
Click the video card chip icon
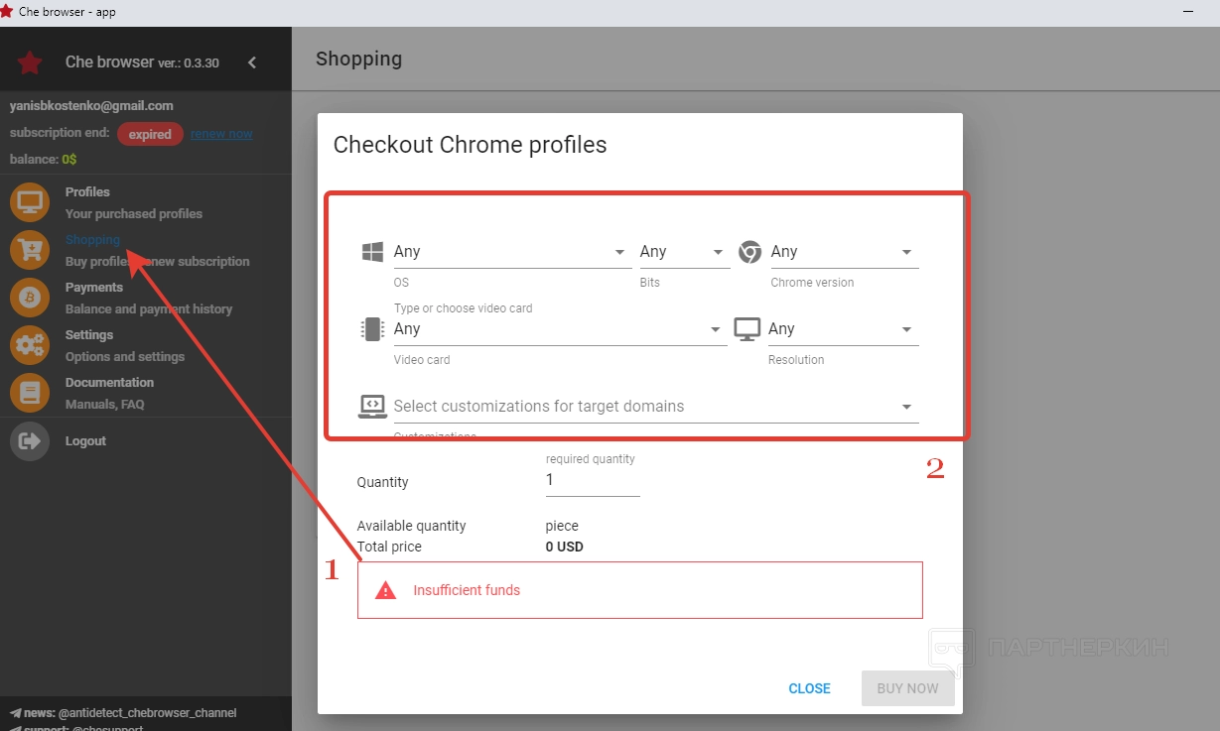coord(372,329)
